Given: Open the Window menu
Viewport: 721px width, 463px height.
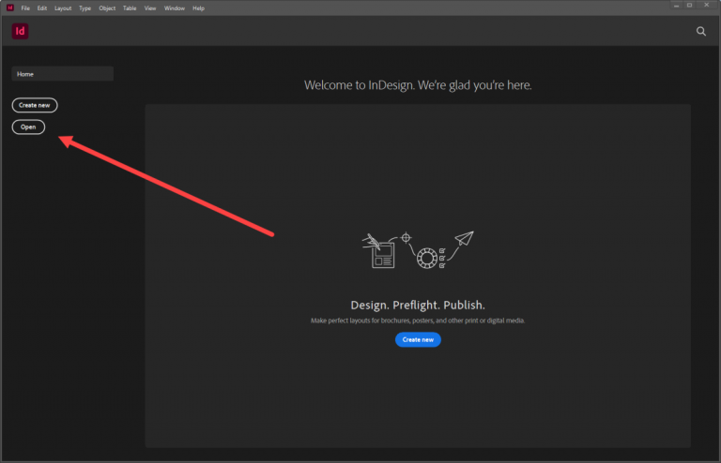Looking at the screenshot, I should click(174, 7).
